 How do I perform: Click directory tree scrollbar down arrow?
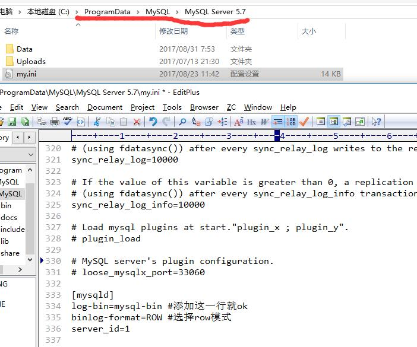(30, 260)
